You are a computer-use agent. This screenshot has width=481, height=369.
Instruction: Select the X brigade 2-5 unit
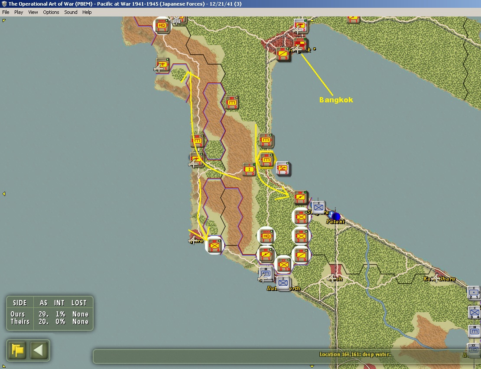[266, 140]
